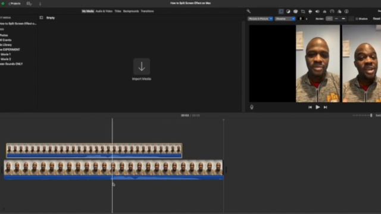Select the thin border option
381x214 pixels.
[336, 18]
